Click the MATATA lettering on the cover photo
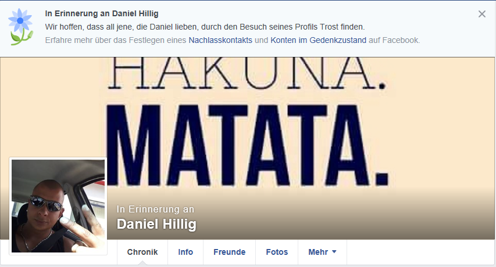This screenshot has height=267, width=496. (247, 145)
